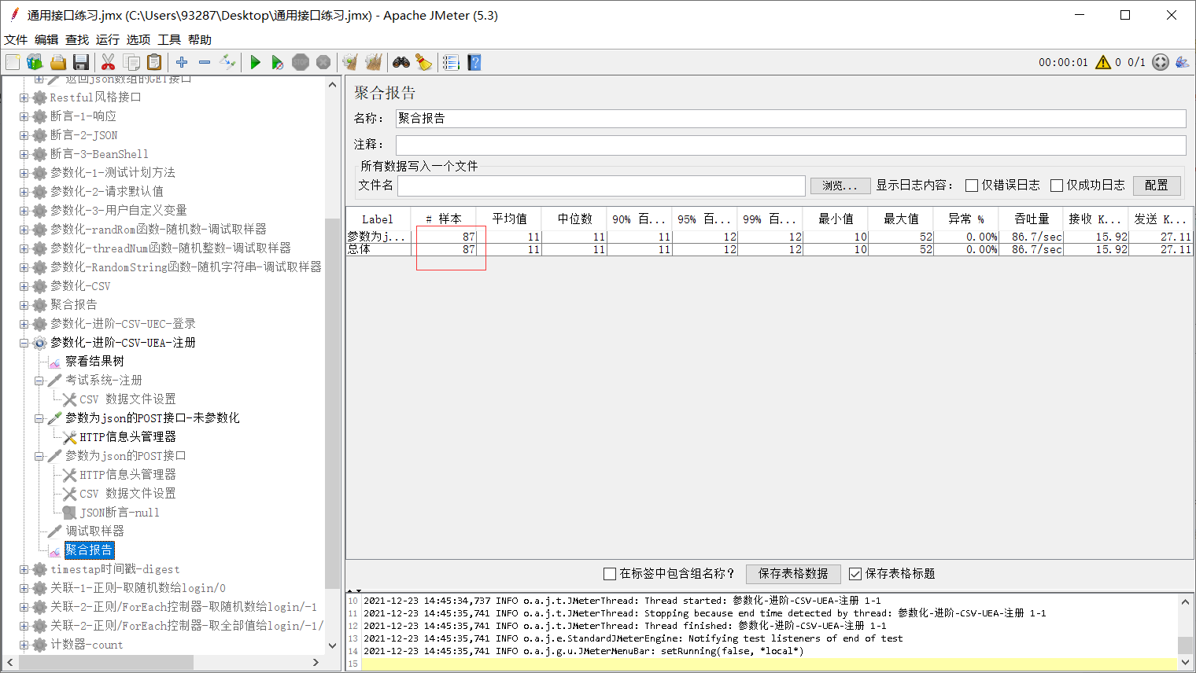Click the Cut scissors icon
The height and width of the screenshot is (673, 1196).
click(x=109, y=62)
